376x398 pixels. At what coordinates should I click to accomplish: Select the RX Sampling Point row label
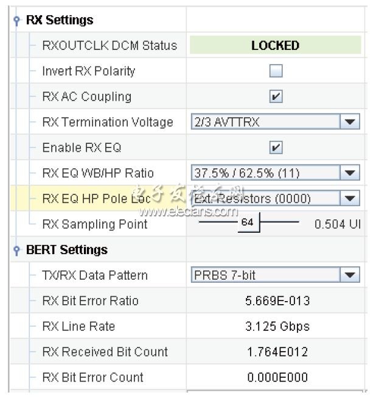pyautogui.click(x=95, y=224)
